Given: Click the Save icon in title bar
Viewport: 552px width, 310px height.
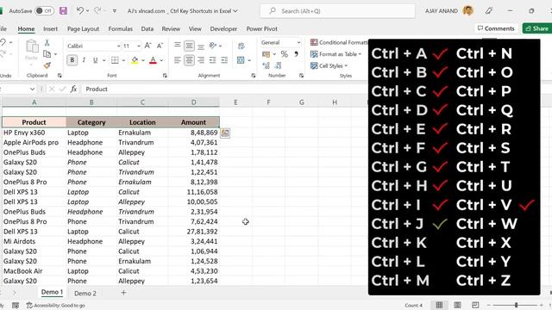Looking at the screenshot, I should pyautogui.click(x=63, y=11).
